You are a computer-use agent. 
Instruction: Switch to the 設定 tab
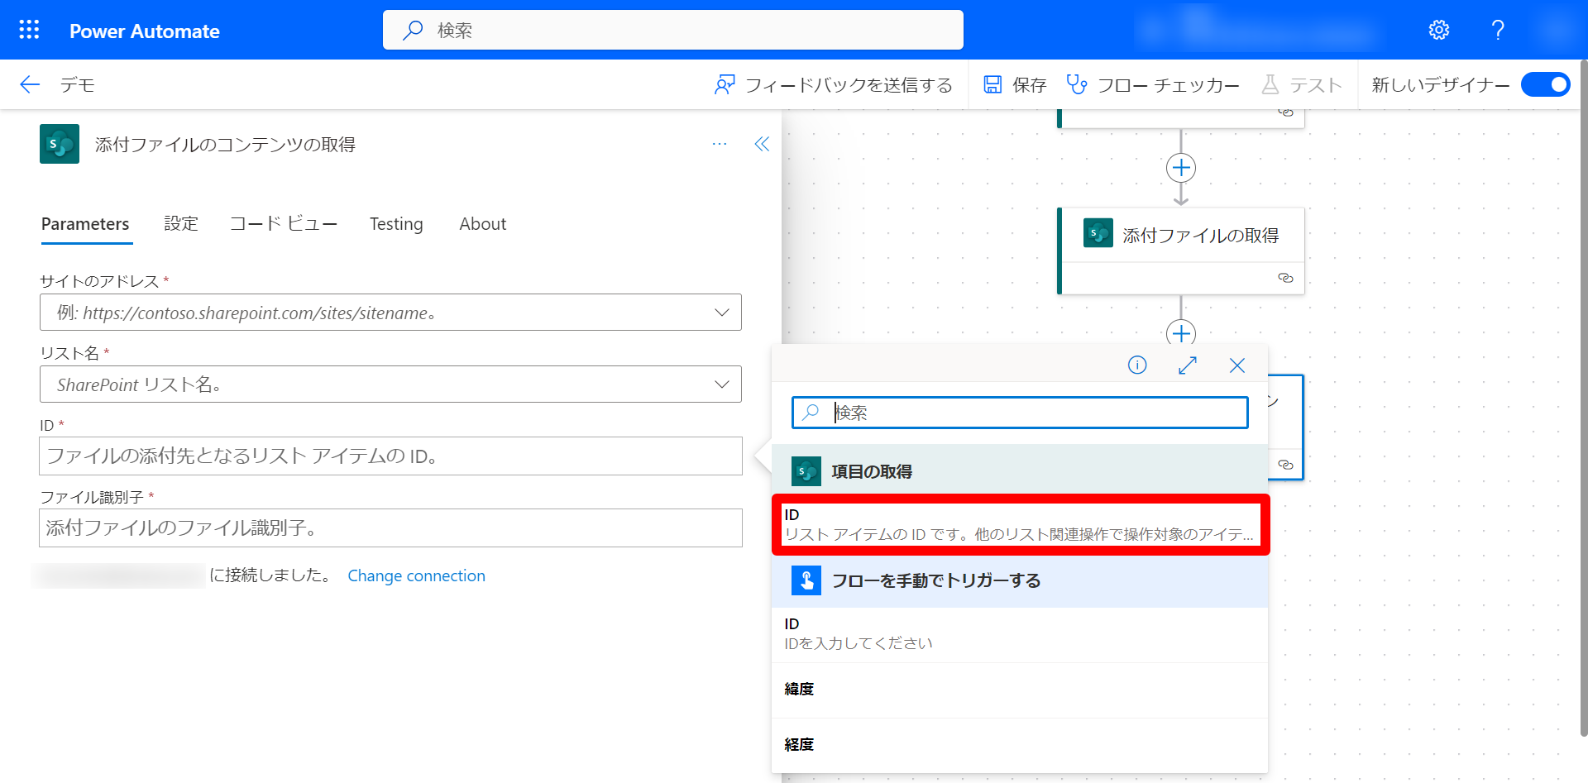[180, 223]
